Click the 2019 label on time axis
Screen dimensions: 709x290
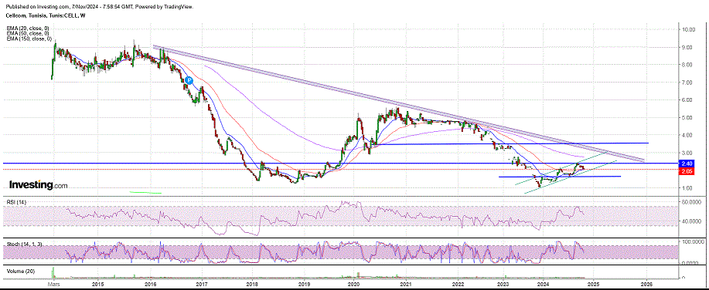pyautogui.click(x=304, y=284)
